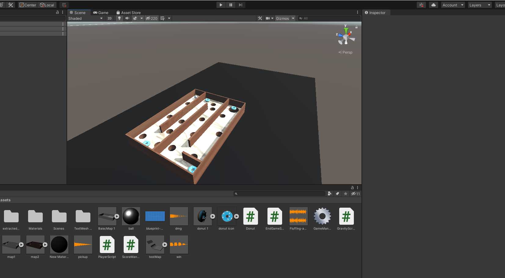This screenshot has width=505, height=278.
Task: Click the favorites star icon in Project
Action: pos(346,194)
